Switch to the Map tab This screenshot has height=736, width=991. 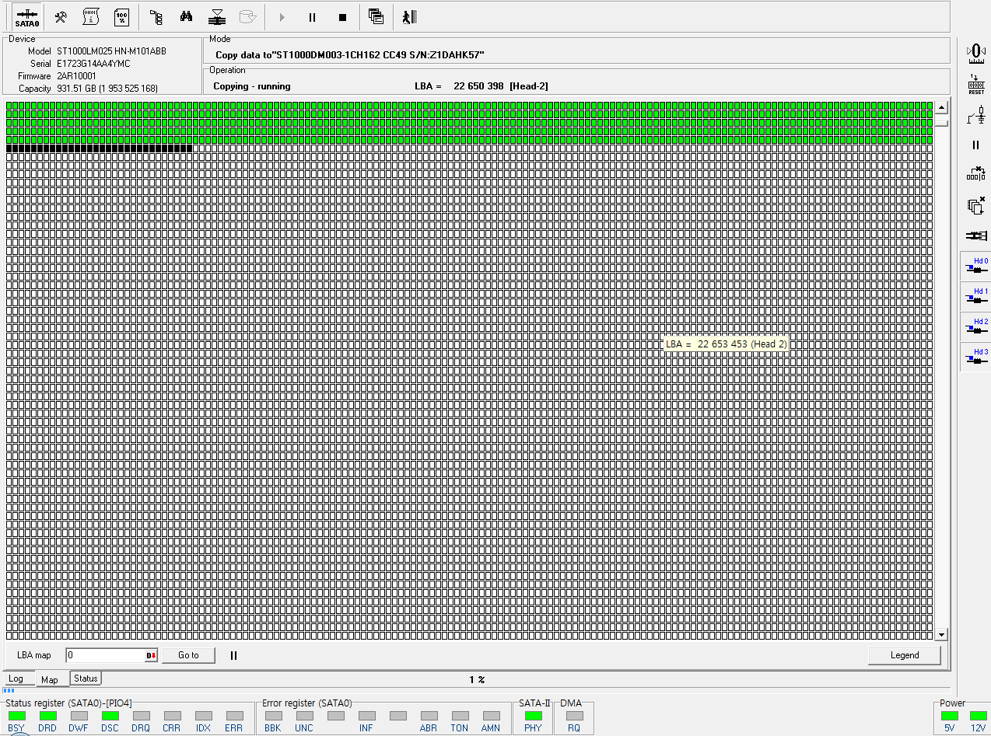(50, 679)
